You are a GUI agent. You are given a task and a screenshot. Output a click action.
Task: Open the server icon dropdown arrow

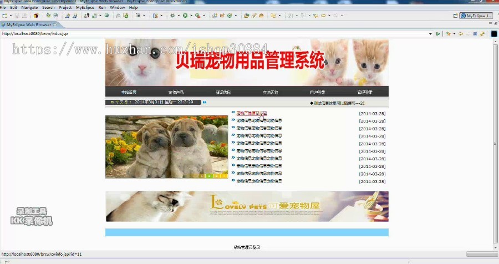tap(100, 16)
